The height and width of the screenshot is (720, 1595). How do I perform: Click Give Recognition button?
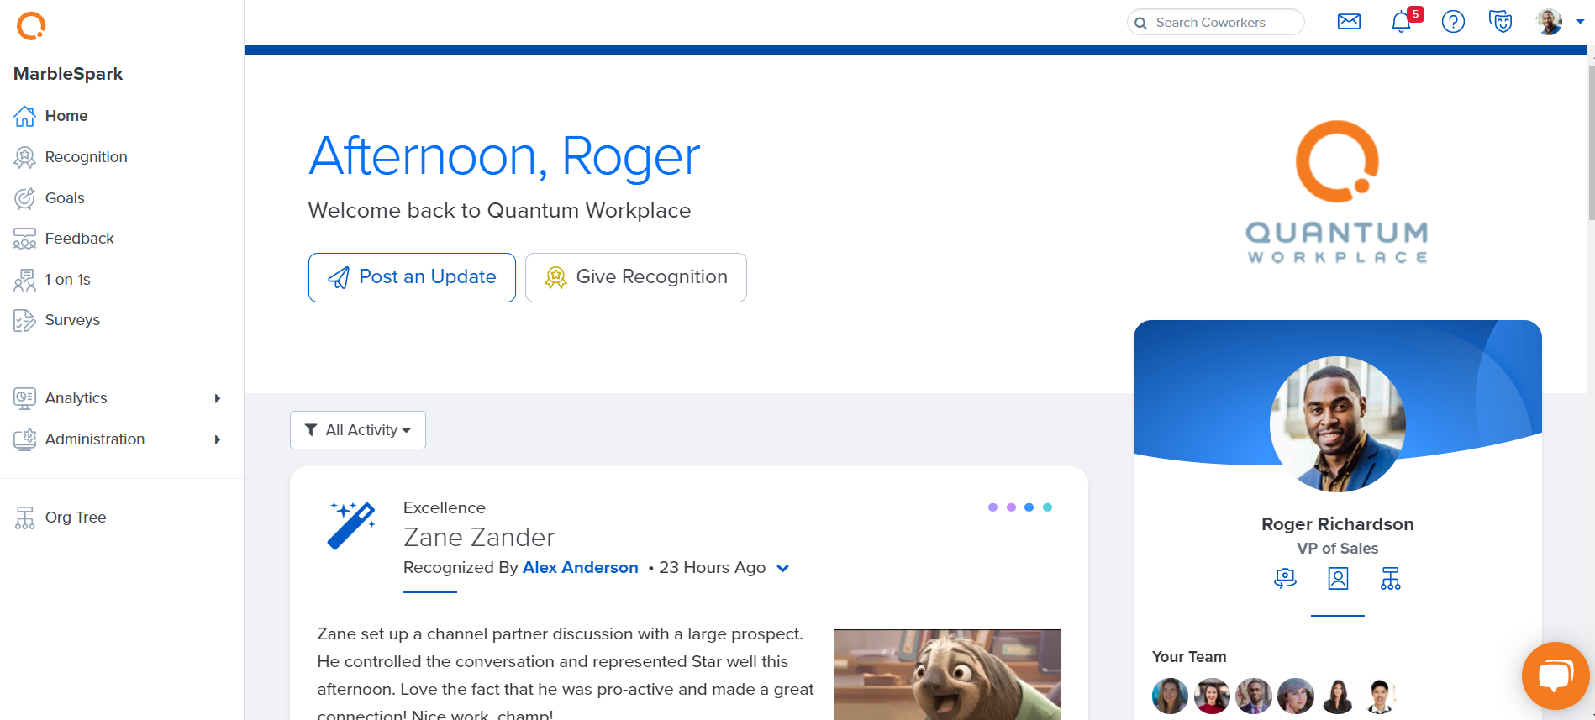[636, 277]
